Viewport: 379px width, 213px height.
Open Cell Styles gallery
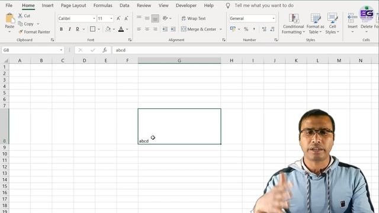tap(332, 24)
